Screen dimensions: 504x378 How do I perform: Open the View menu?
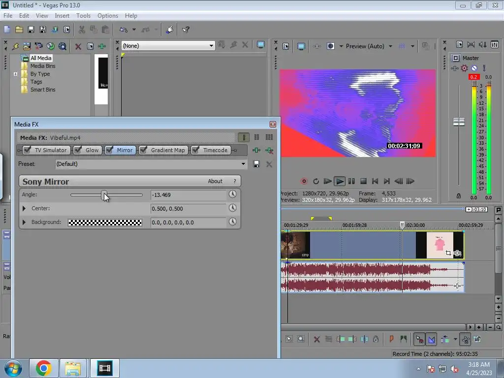point(42,15)
